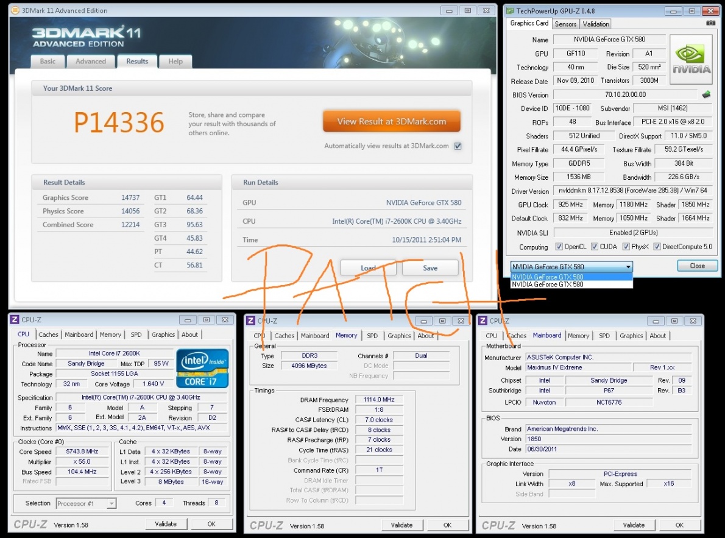The image size is (725, 538).
Task: Collapse the GPU selection dropdown arrow
Action: click(628, 267)
